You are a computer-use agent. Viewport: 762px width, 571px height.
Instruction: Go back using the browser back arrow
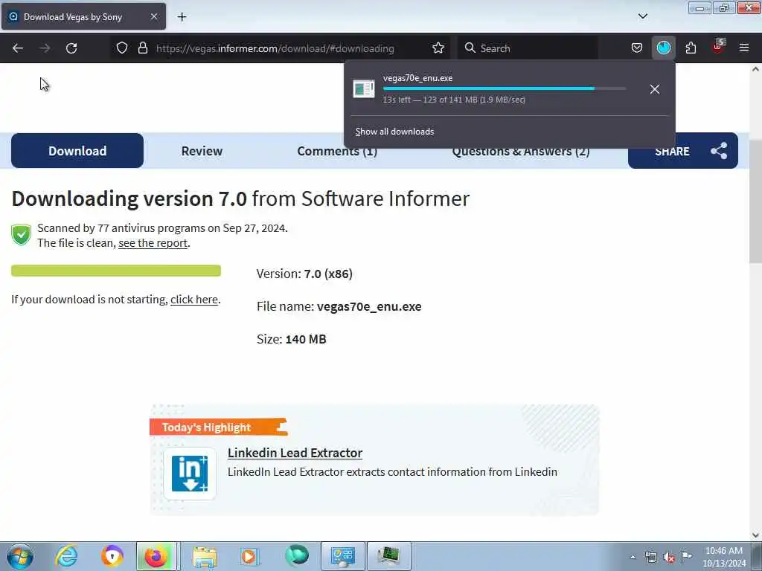(x=18, y=48)
